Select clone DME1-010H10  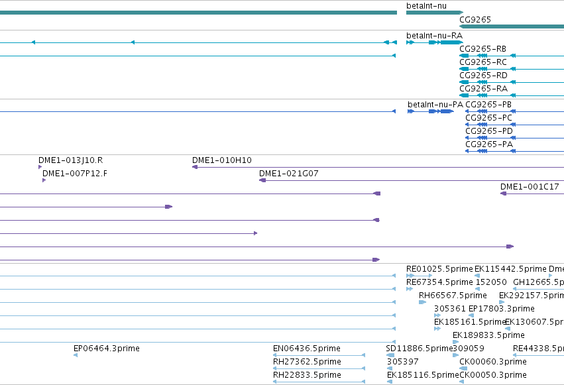tap(222, 160)
